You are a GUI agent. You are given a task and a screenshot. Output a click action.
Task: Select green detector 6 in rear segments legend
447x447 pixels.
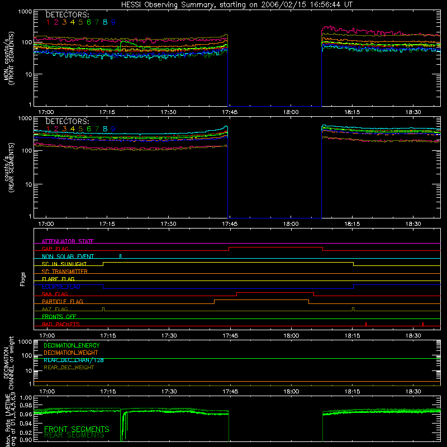pos(89,129)
